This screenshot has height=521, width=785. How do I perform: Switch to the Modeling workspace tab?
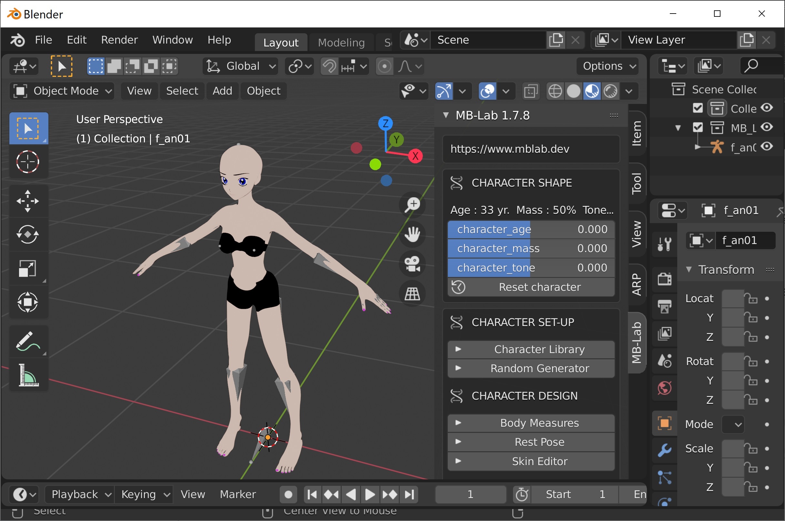341,43
